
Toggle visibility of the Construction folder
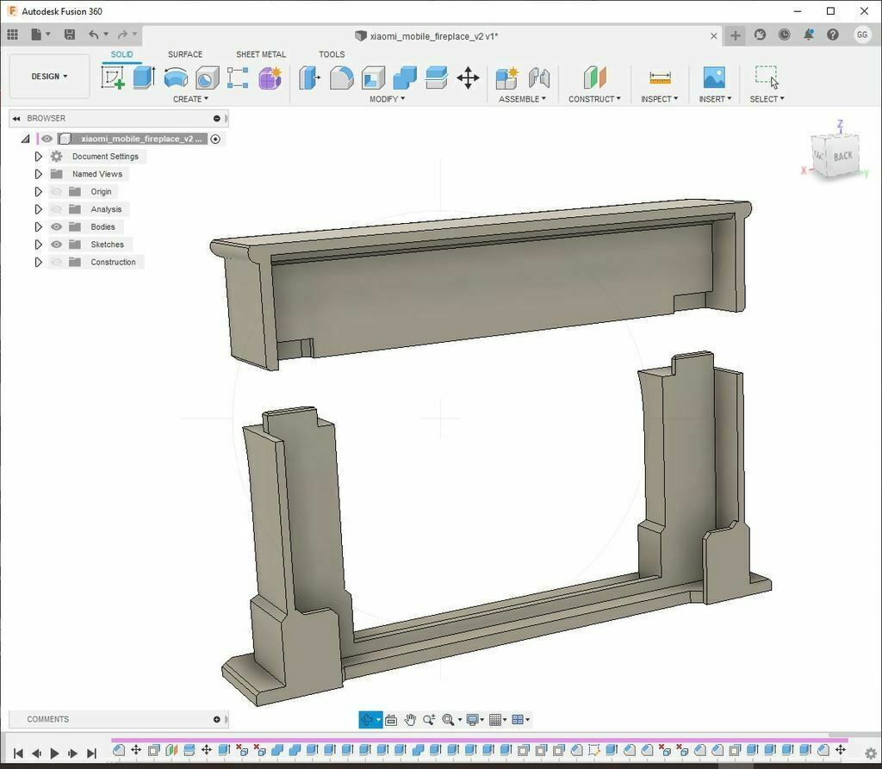click(56, 262)
